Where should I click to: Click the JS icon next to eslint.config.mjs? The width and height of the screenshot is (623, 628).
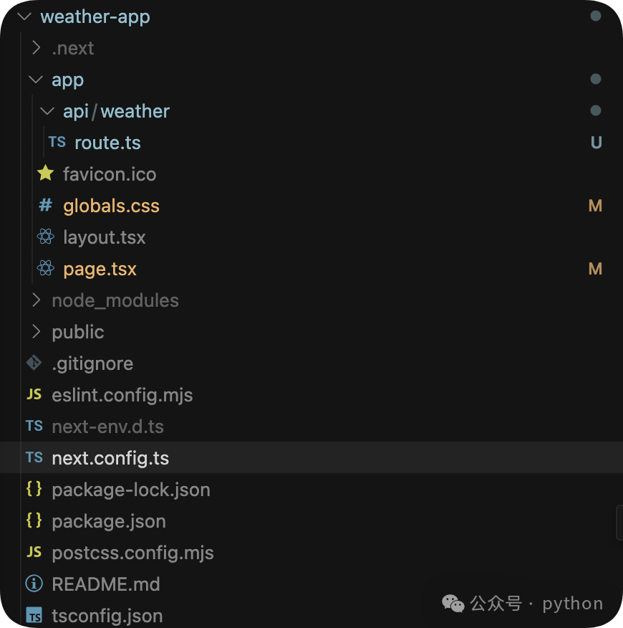[x=33, y=395]
